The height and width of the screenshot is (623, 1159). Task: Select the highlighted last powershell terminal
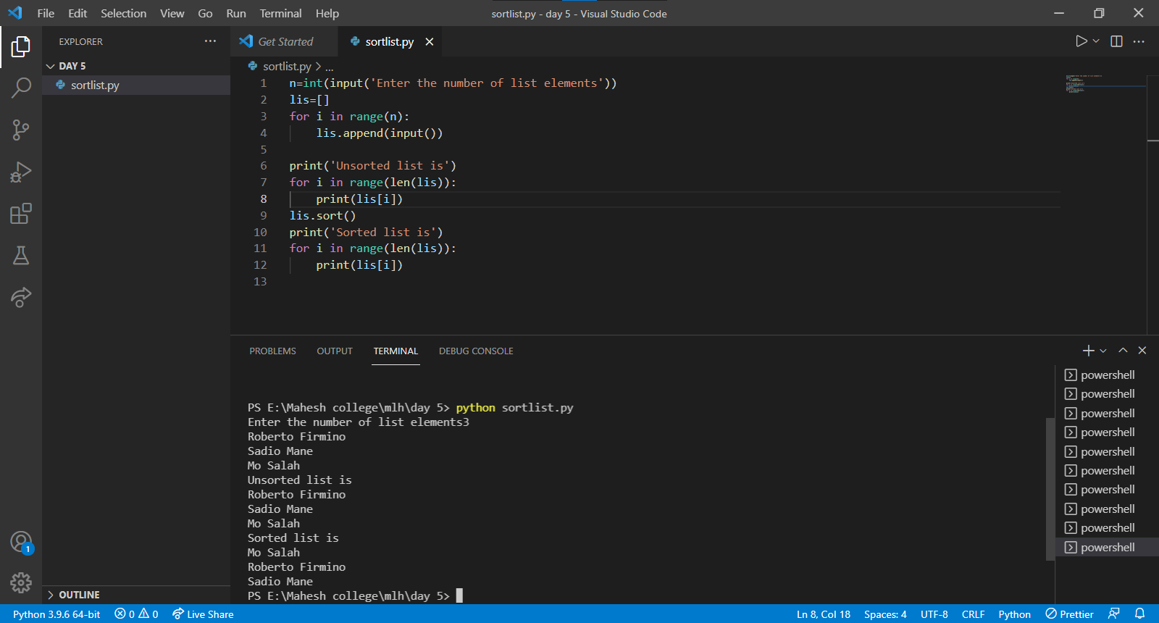coord(1107,547)
